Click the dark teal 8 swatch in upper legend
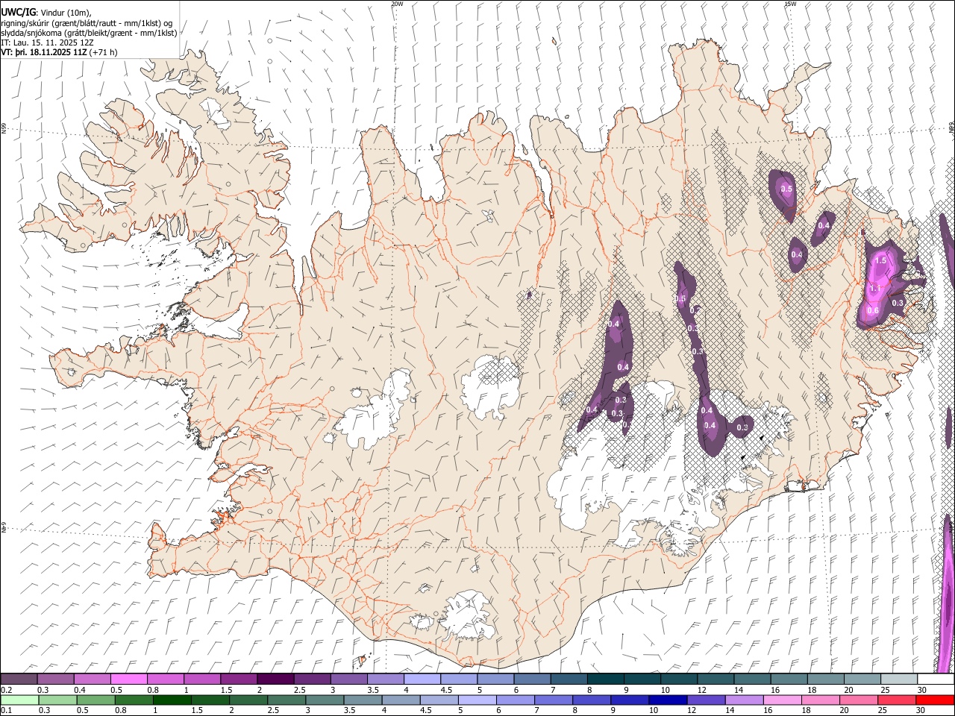 coord(605,679)
